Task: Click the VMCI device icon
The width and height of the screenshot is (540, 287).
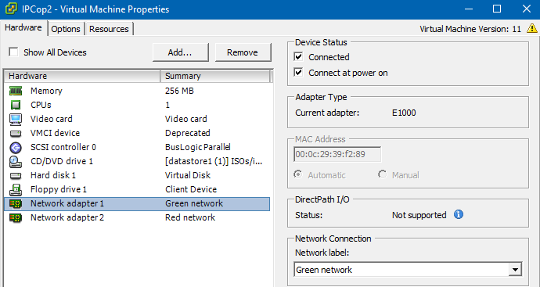Action: click(16, 133)
